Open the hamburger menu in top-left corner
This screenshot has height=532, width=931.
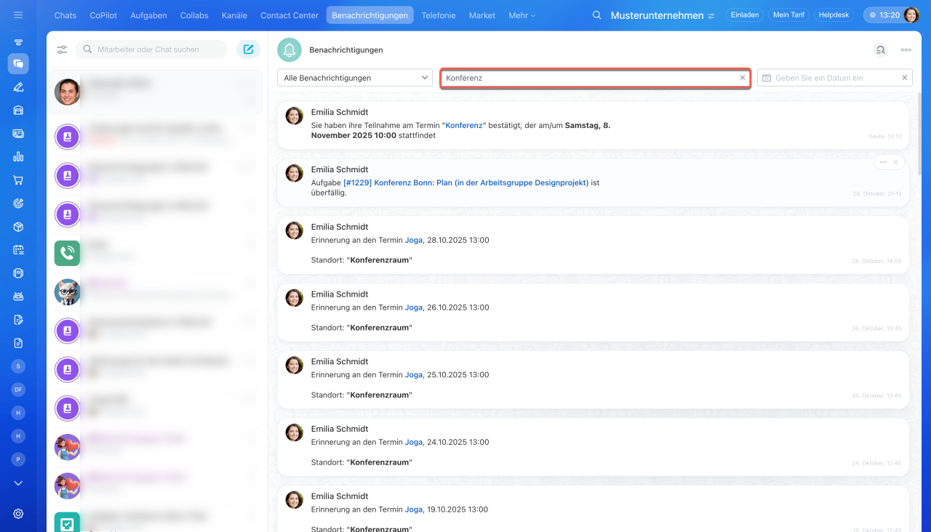click(x=18, y=15)
